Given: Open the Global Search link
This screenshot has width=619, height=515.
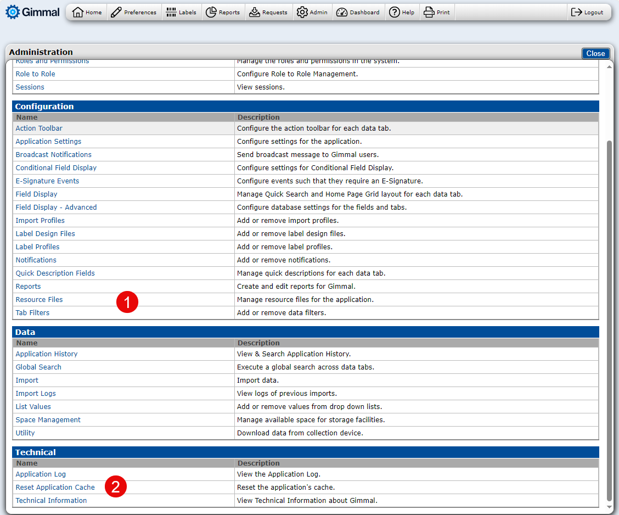Looking at the screenshot, I should tap(38, 367).
